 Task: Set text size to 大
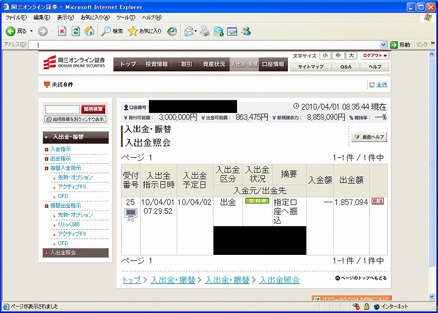coord(351,55)
